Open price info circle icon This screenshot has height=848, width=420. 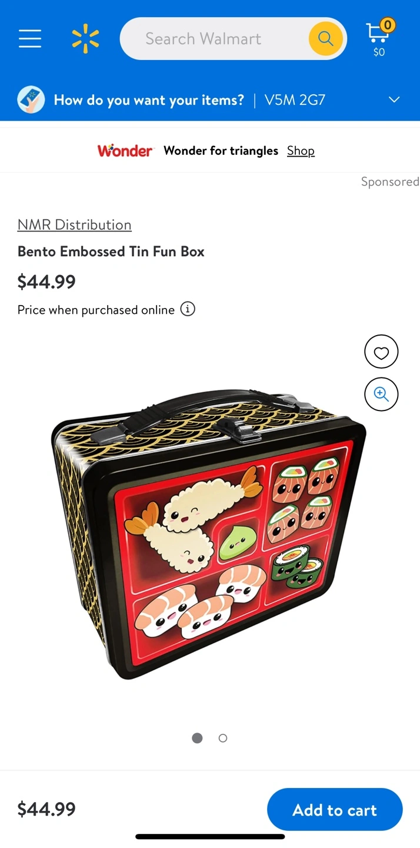tap(188, 309)
